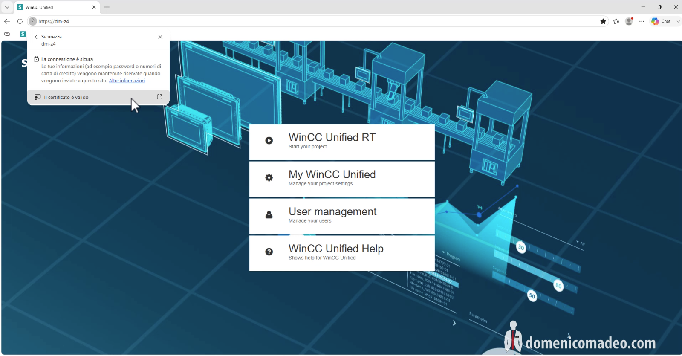Open the Favorites list icon

point(616,21)
